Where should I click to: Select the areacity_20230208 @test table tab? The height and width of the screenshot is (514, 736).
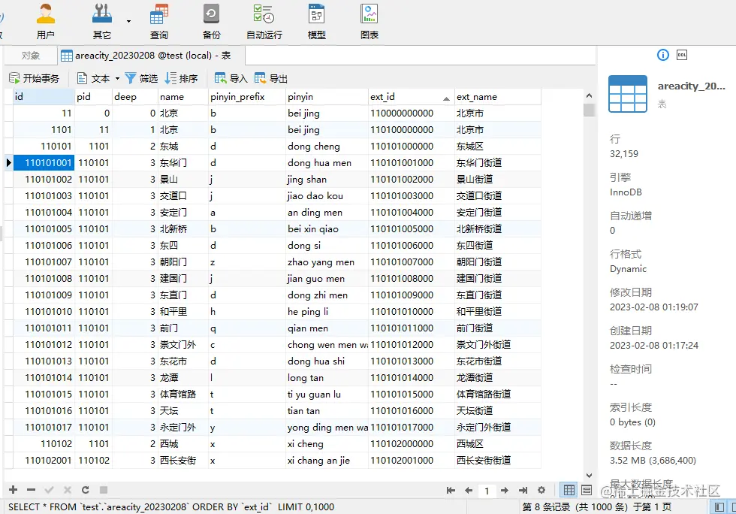coord(151,56)
